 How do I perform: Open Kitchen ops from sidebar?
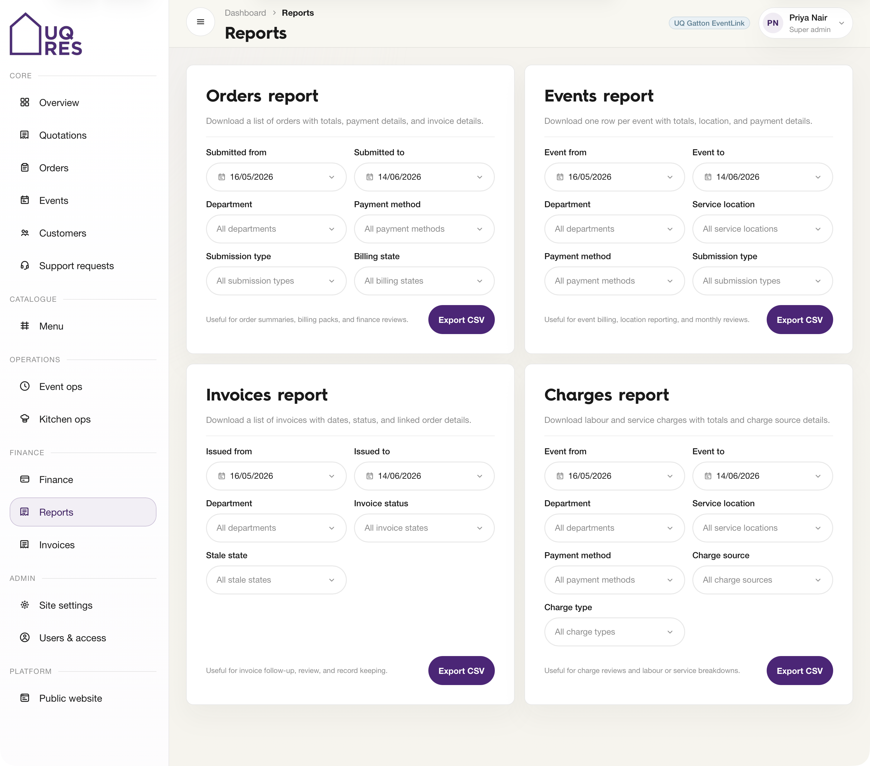click(83, 419)
